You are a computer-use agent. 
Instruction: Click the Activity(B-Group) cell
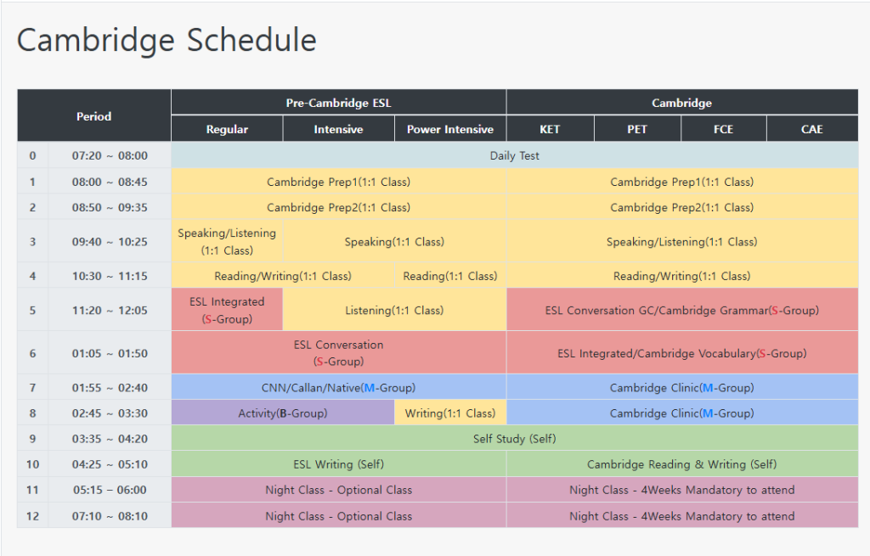click(x=283, y=413)
